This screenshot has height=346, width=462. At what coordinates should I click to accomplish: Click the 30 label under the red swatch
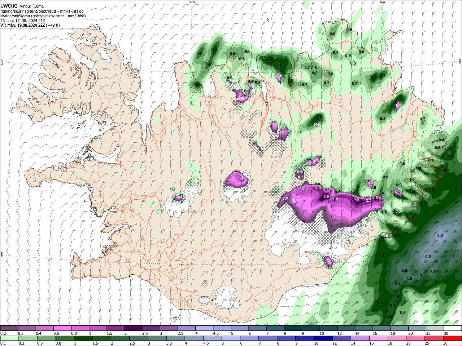pos(446,343)
